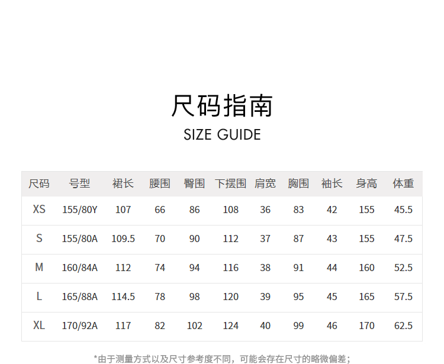The image size is (444, 364).
Task: Click the 裙长 column header
Action: tap(123, 183)
